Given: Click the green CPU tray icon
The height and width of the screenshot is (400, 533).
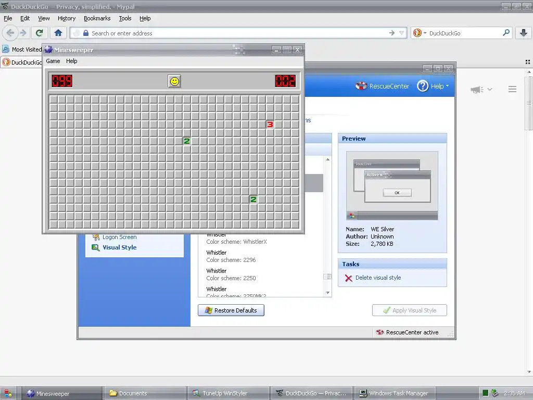Looking at the screenshot, I should click(x=486, y=393).
